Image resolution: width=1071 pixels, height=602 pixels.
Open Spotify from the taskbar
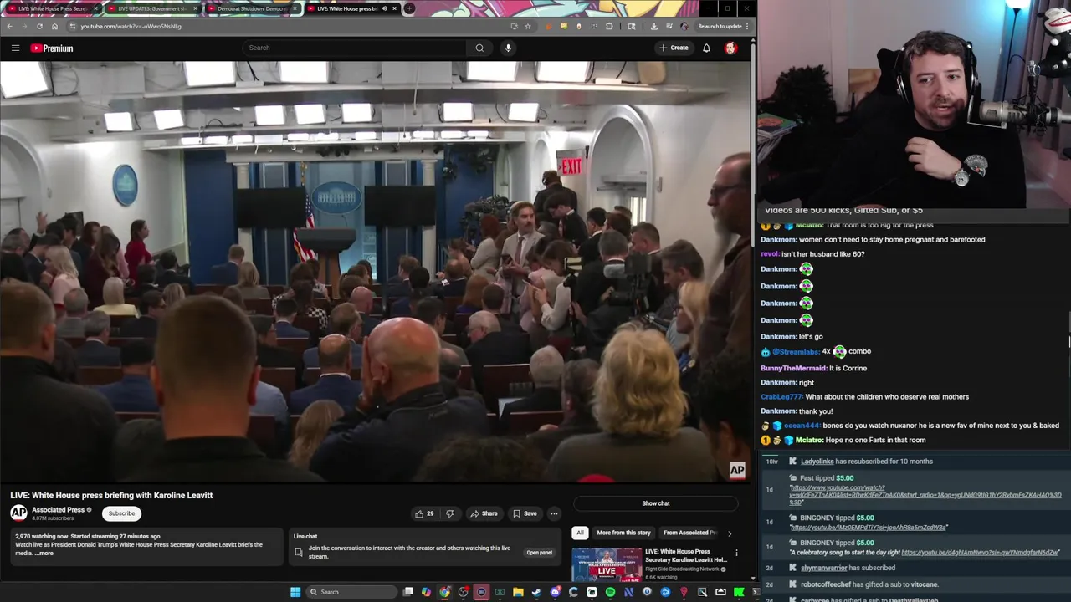(x=610, y=592)
